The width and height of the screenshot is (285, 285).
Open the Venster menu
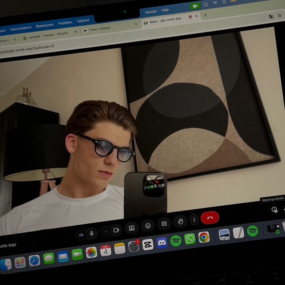[x=151, y=12]
